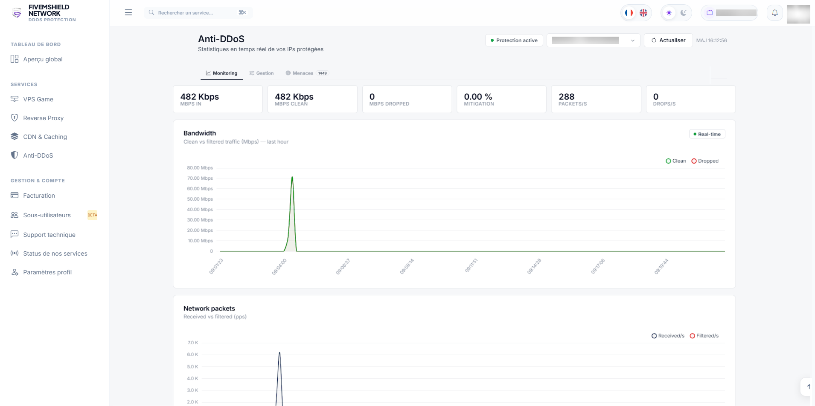This screenshot has width=815, height=406.
Task: Switch language to French flag
Action: [x=629, y=13]
